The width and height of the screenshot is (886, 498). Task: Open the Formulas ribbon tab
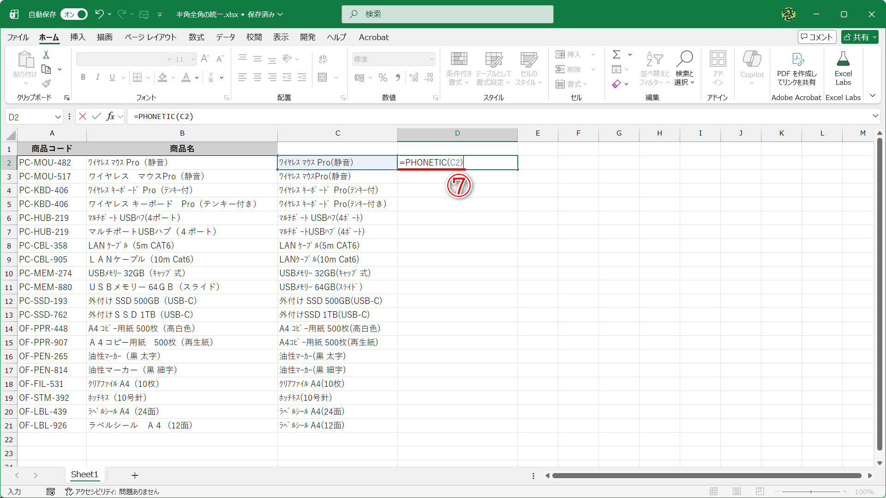(196, 37)
